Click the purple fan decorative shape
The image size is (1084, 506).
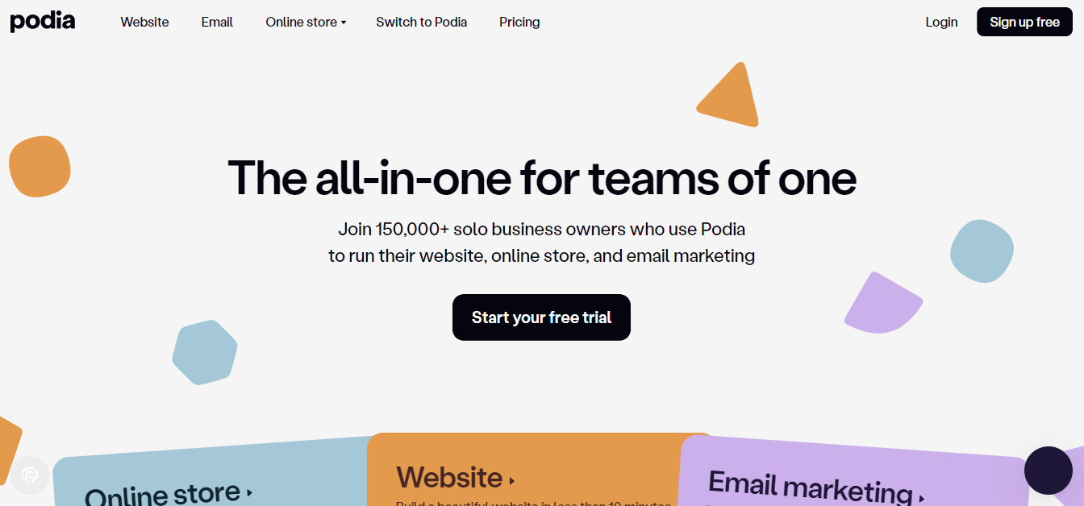[x=883, y=303]
